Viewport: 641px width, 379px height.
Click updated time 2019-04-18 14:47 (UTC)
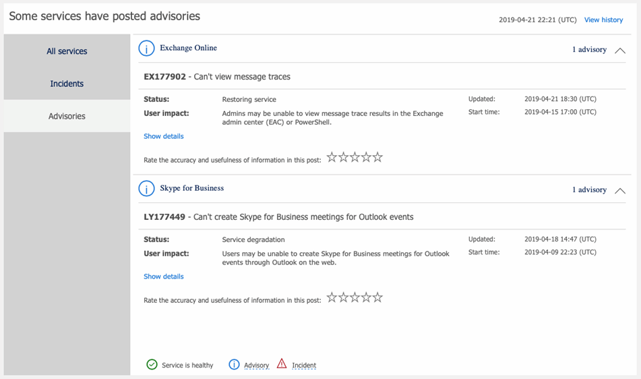[561, 239]
